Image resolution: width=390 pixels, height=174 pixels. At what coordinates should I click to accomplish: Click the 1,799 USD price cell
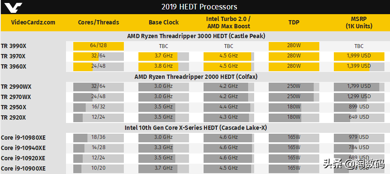click(x=359, y=87)
